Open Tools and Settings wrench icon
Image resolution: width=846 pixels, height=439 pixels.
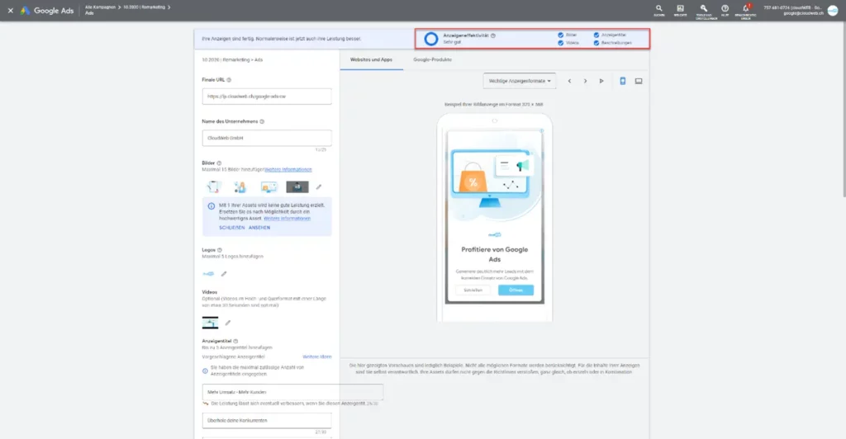703,8
